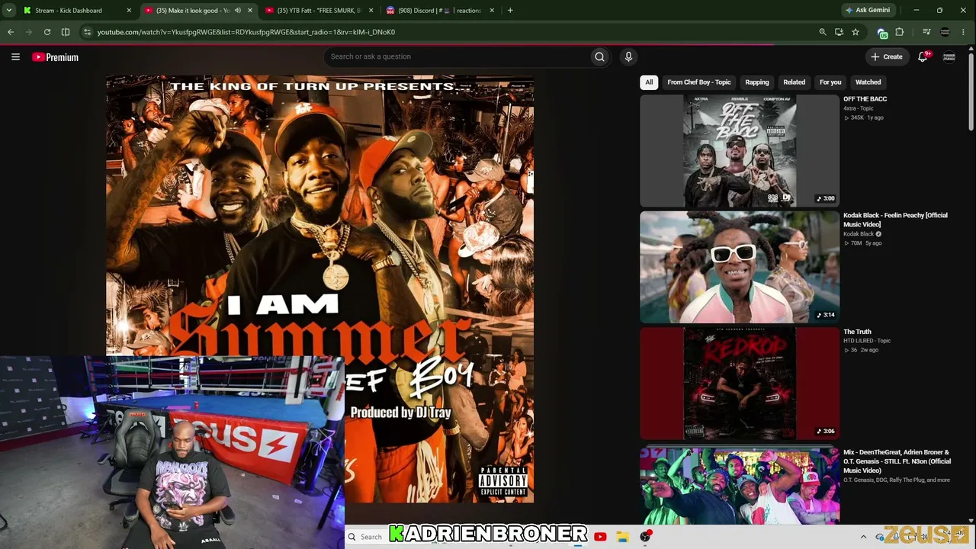
Task: Close the Kick Dashboard tab
Action: point(129,11)
